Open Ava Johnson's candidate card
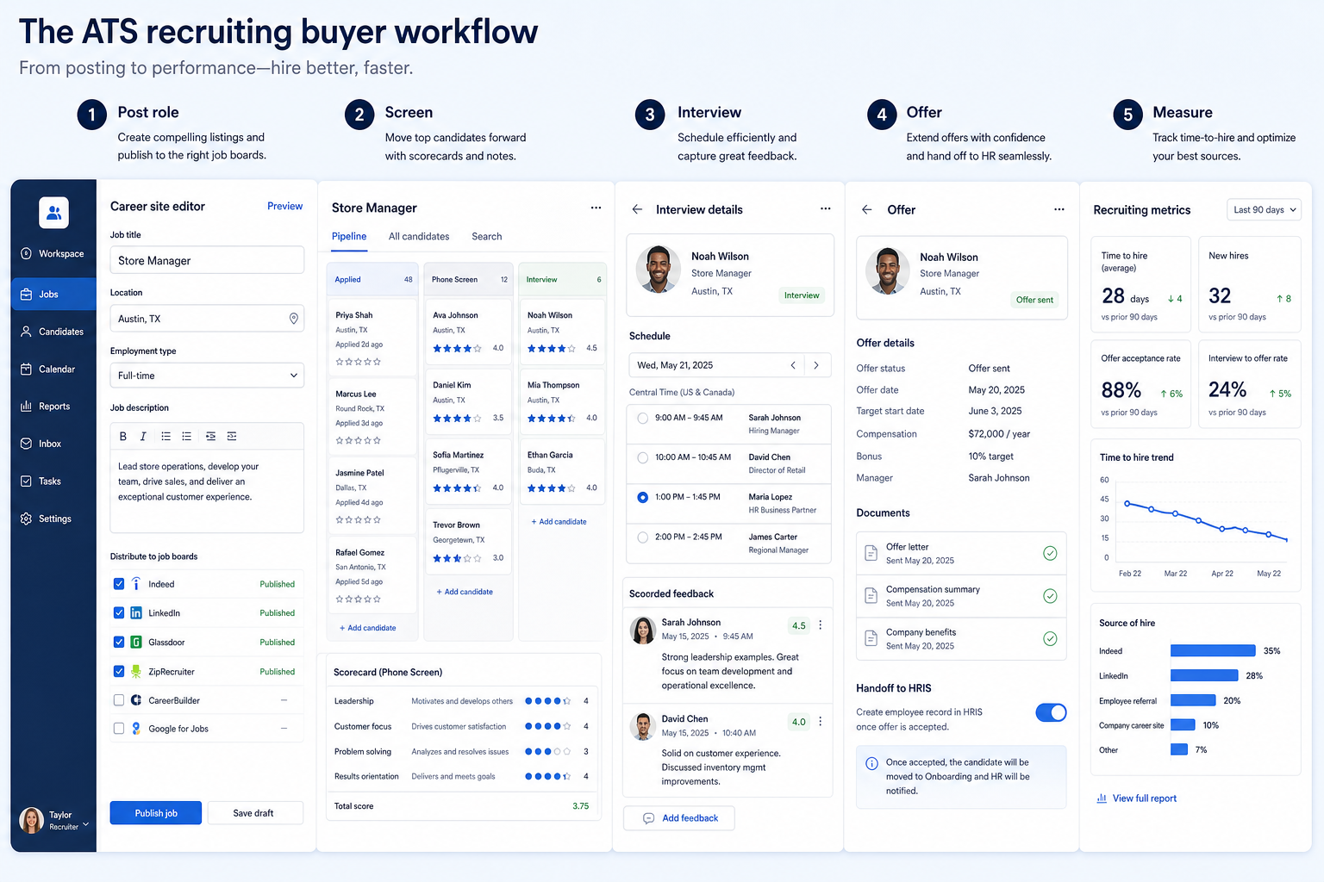This screenshot has width=1324, height=882. click(468, 332)
